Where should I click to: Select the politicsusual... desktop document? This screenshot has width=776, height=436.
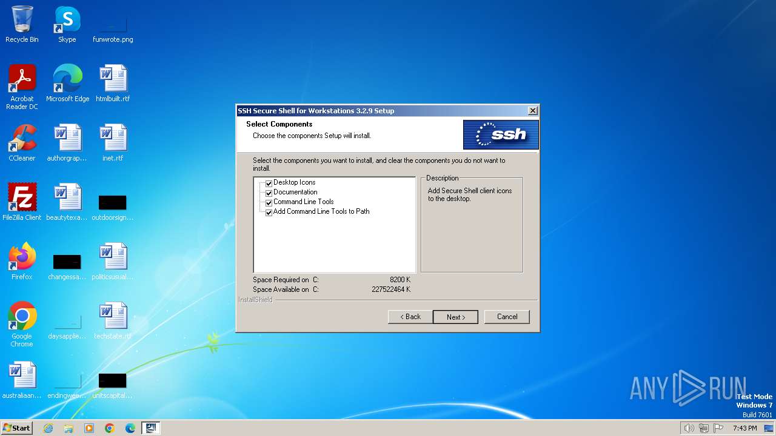[x=113, y=262]
